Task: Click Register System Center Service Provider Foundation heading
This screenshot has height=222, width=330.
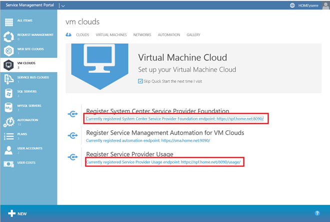Action: (157, 111)
